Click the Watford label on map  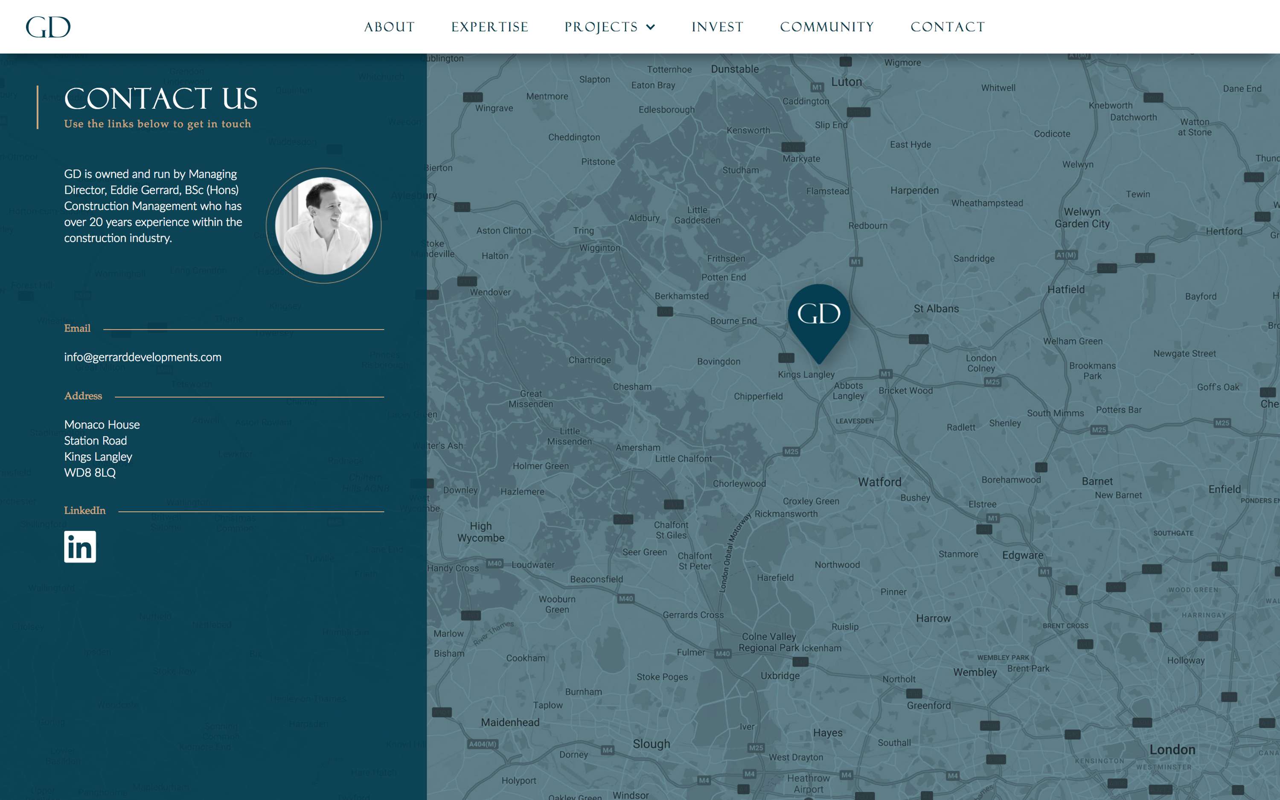coord(880,482)
